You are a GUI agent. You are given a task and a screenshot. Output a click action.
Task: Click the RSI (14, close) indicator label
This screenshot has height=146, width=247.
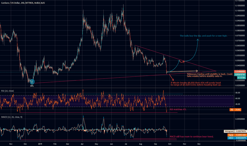point(8,91)
